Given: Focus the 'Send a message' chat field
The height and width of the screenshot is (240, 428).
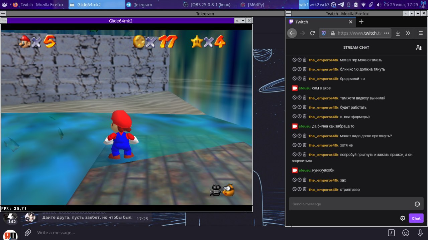Looking at the screenshot, I should click(356, 204).
